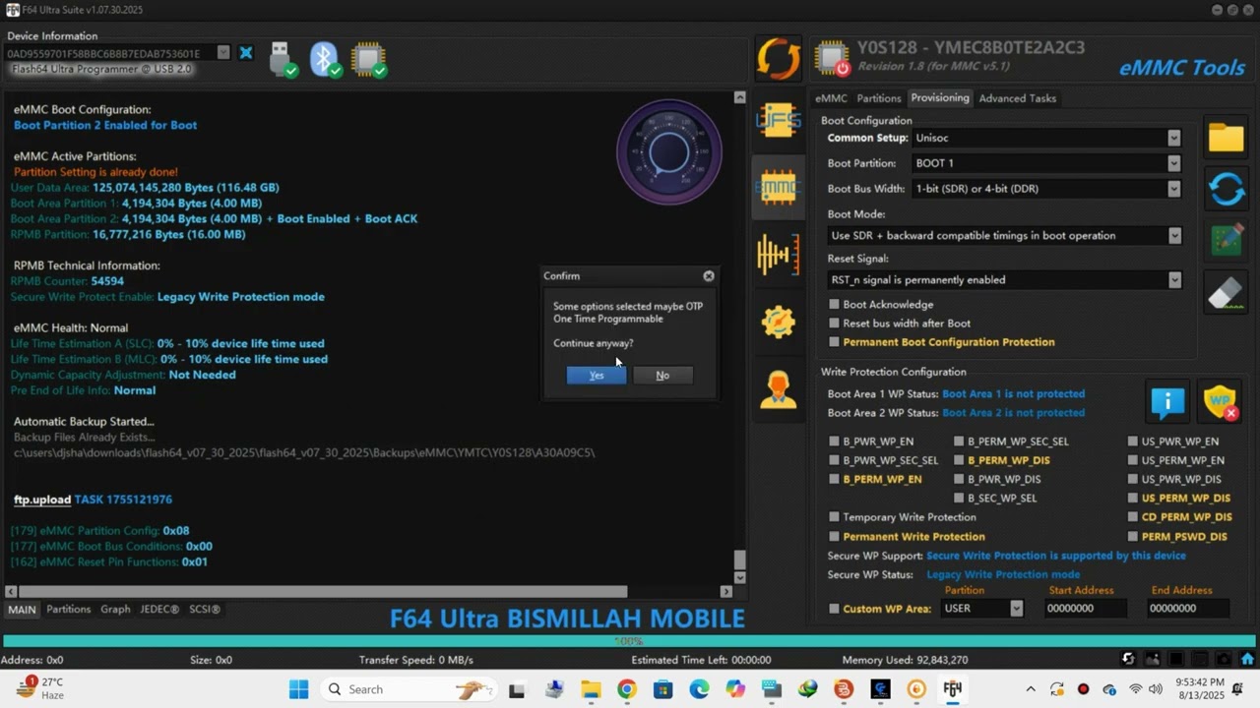The height and width of the screenshot is (708, 1260).
Task: Check the B_PWR_WP_EN option
Action: (835, 442)
